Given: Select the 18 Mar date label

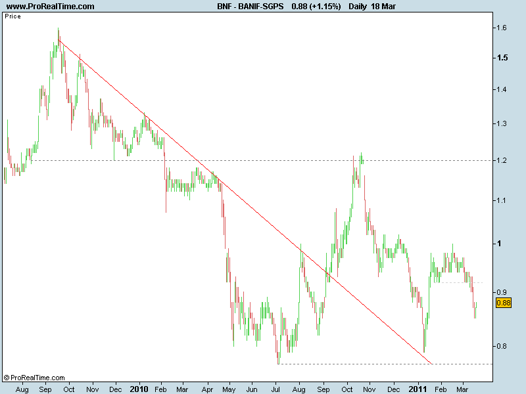Looking at the screenshot, I should (x=383, y=7).
